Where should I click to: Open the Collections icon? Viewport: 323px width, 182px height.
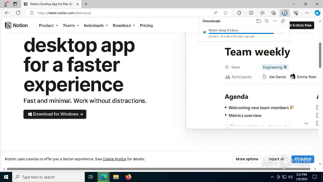[x=274, y=13]
